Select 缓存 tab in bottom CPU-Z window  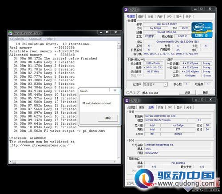point(142,107)
